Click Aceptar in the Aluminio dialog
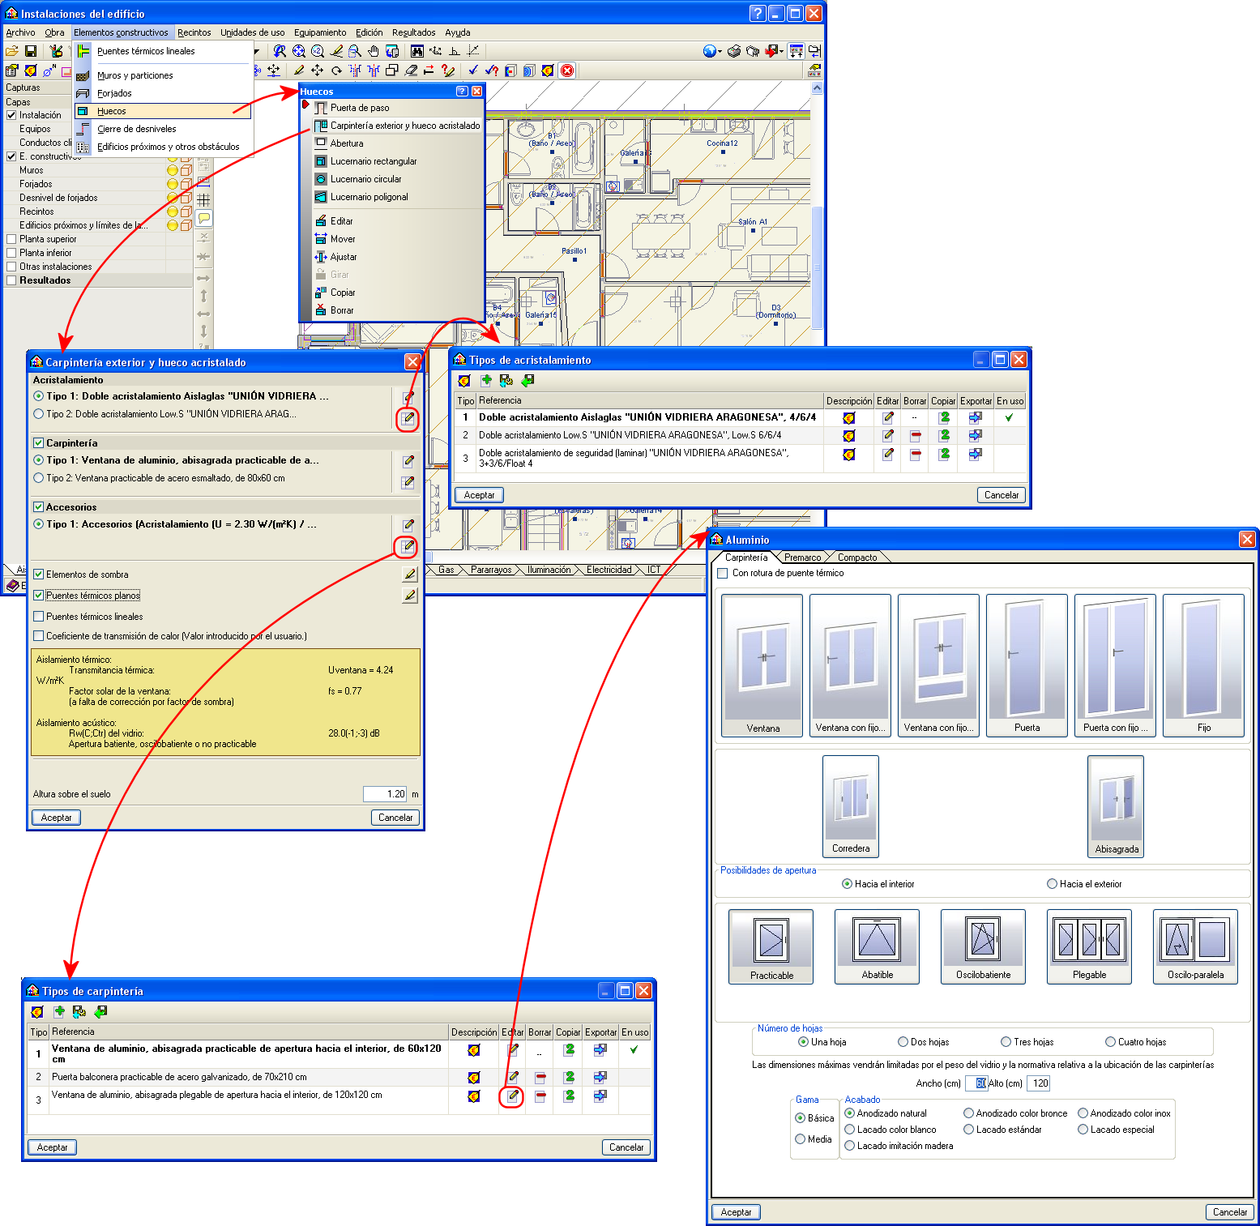 pos(736,1212)
